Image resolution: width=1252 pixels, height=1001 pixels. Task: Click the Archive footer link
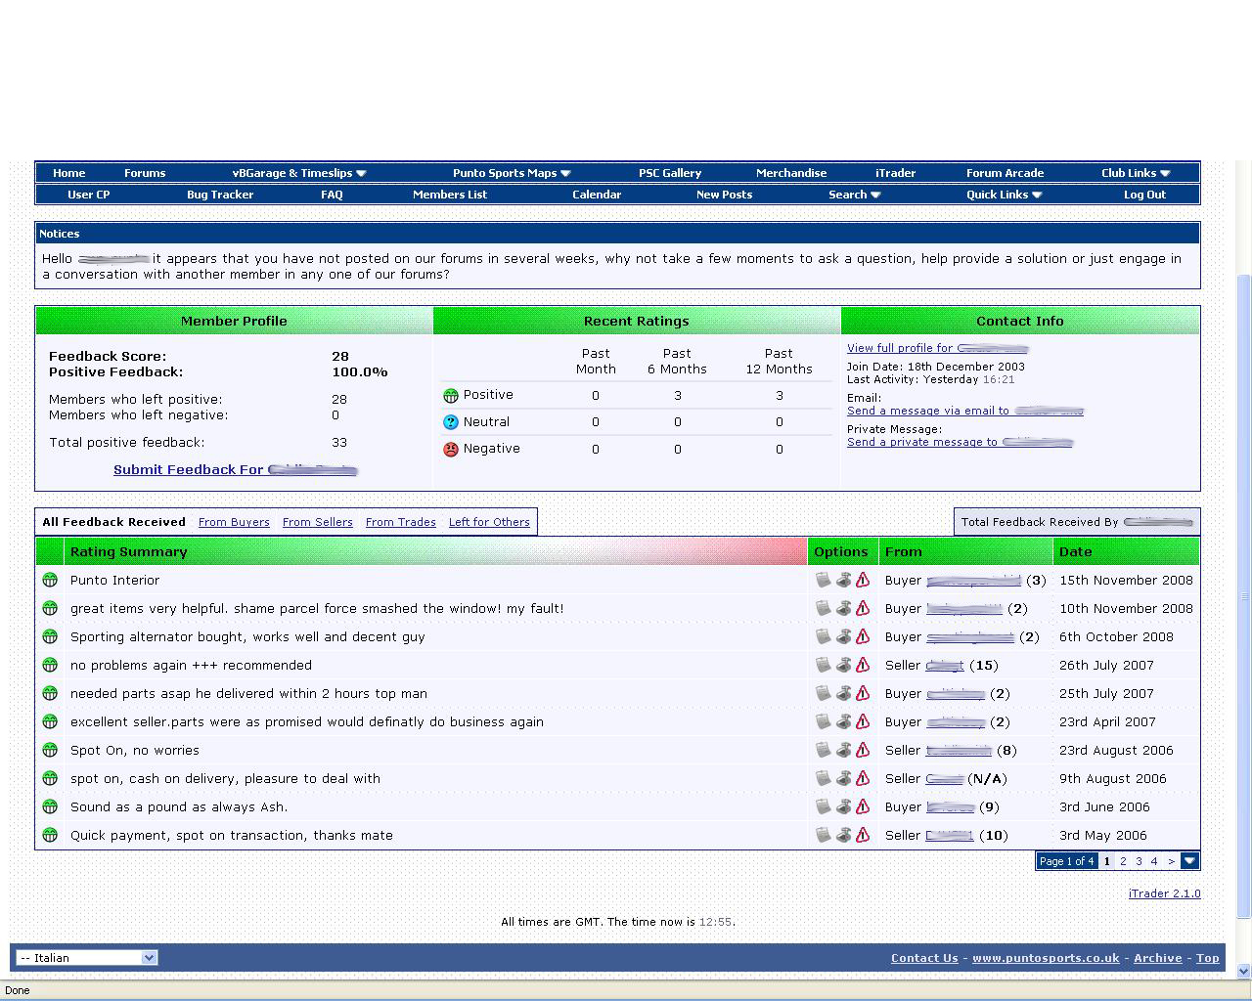click(x=1158, y=958)
